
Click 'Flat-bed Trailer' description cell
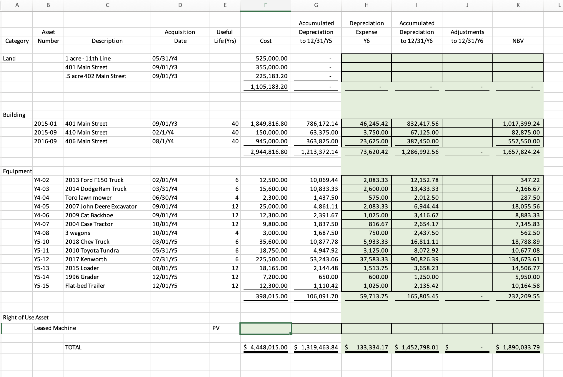point(107,286)
